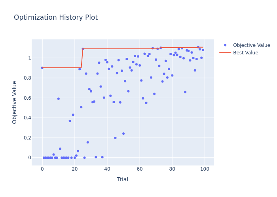277x197 pixels.
Task: Click the Optimization History Plot title
Action: 56,18
